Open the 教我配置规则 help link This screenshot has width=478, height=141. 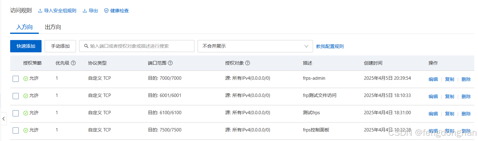pyautogui.click(x=330, y=46)
